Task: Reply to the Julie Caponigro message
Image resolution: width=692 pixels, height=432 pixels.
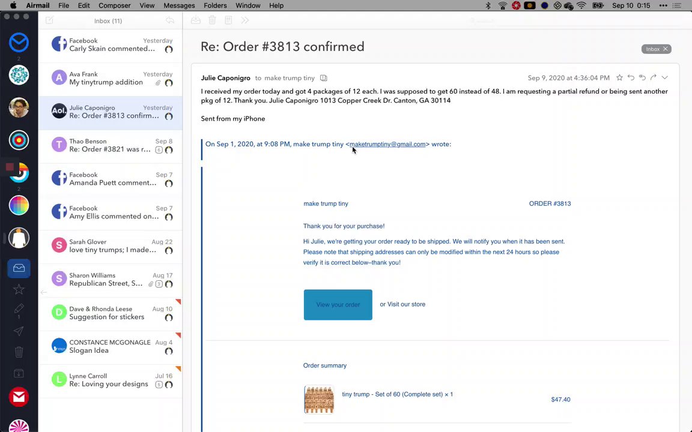Action: coord(631,77)
